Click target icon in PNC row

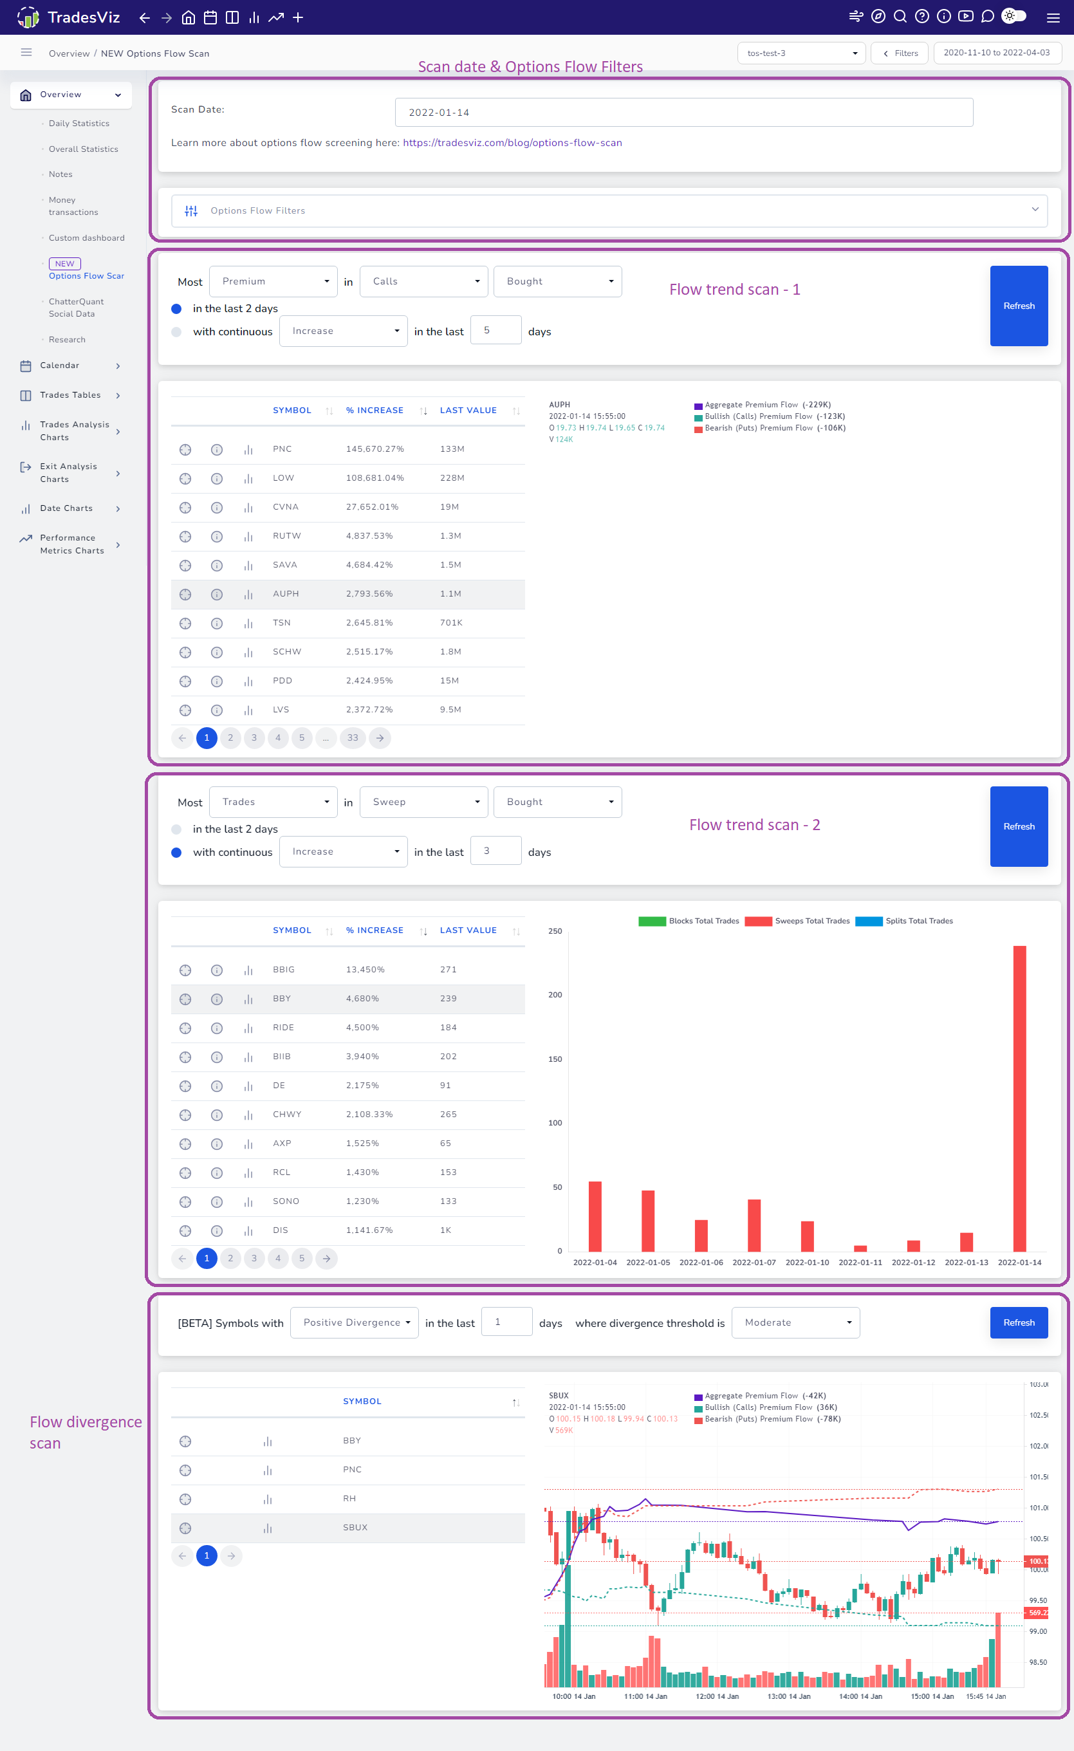click(x=185, y=449)
